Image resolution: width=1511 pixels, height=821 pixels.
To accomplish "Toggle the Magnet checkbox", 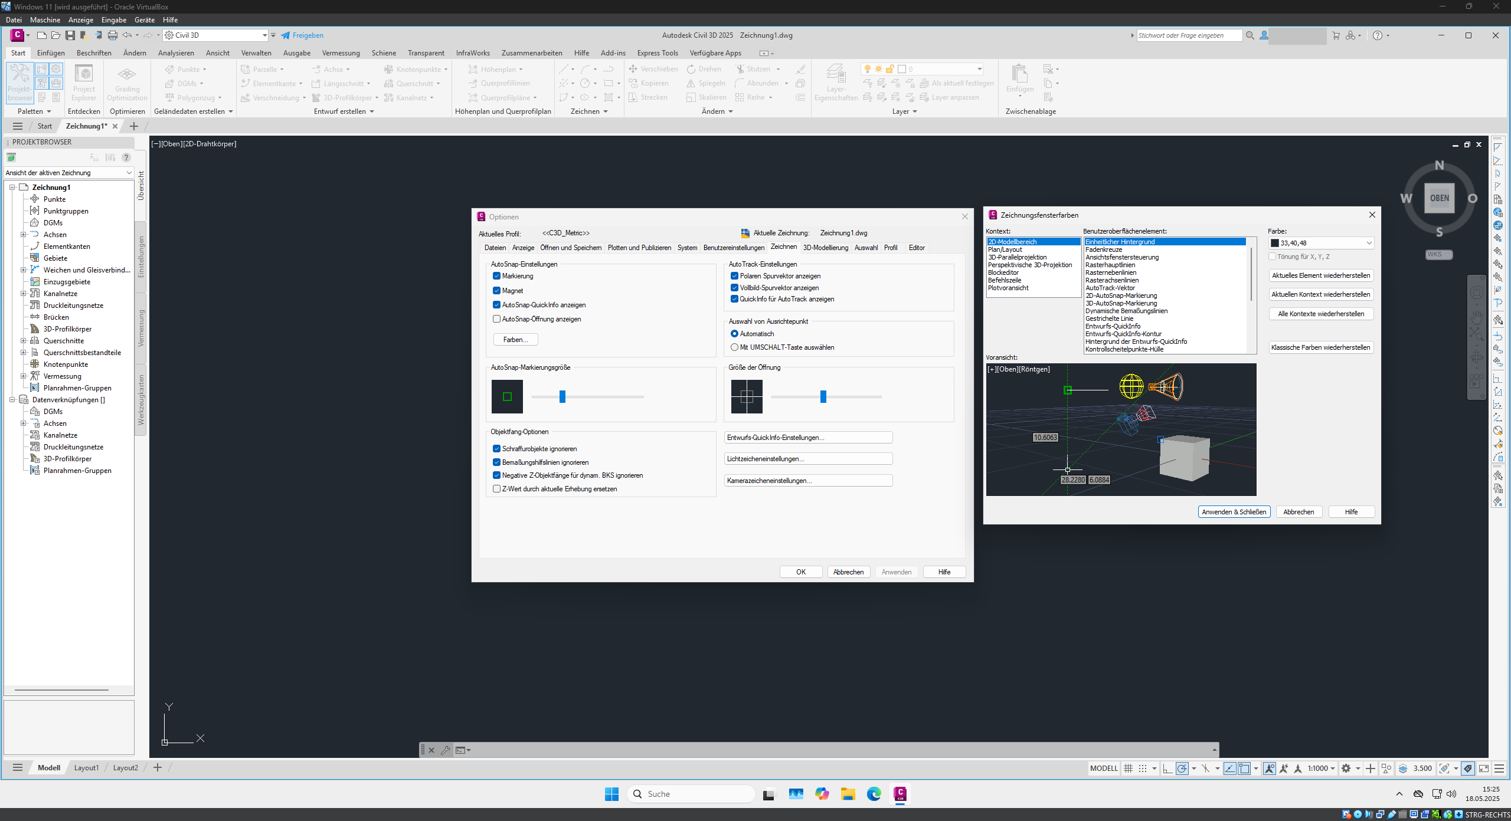I will pyautogui.click(x=496, y=291).
